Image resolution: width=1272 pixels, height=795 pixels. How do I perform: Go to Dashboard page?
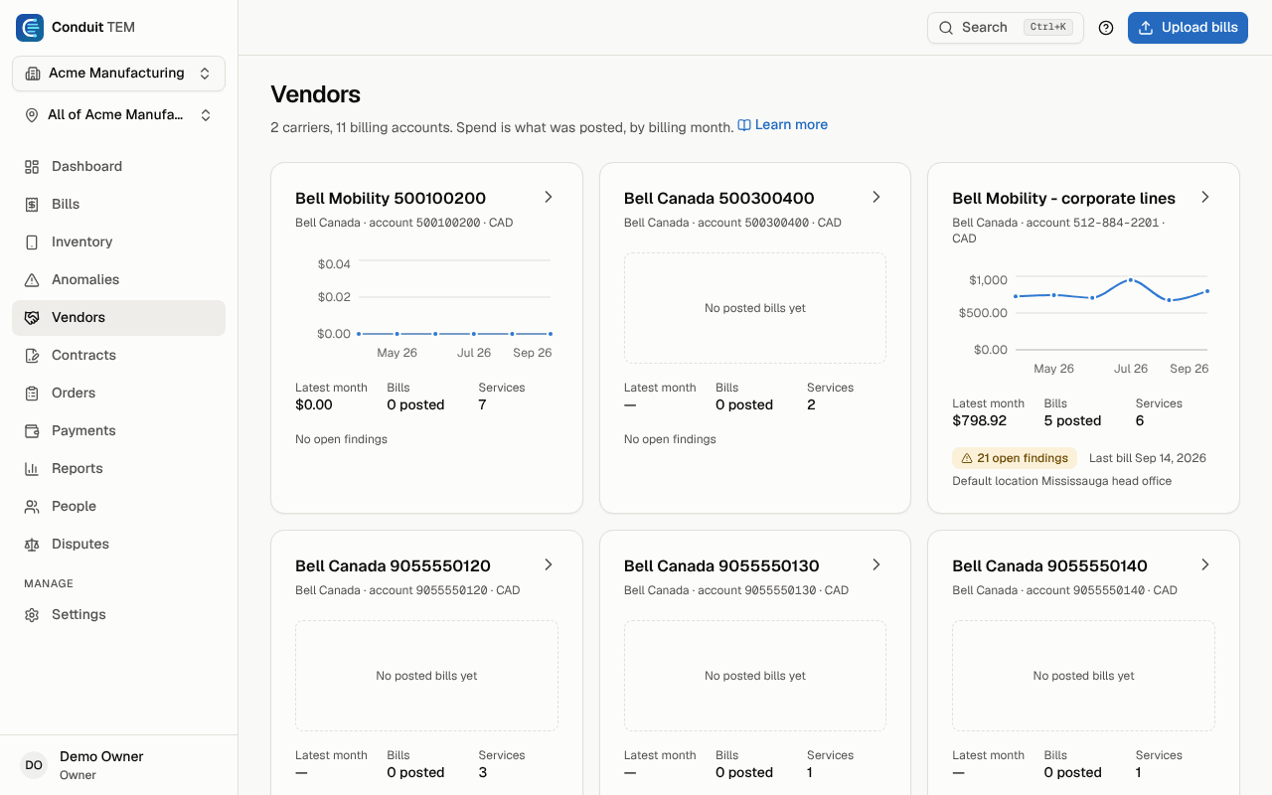click(x=118, y=167)
